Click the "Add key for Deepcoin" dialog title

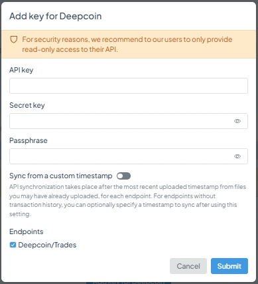[x=56, y=17]
